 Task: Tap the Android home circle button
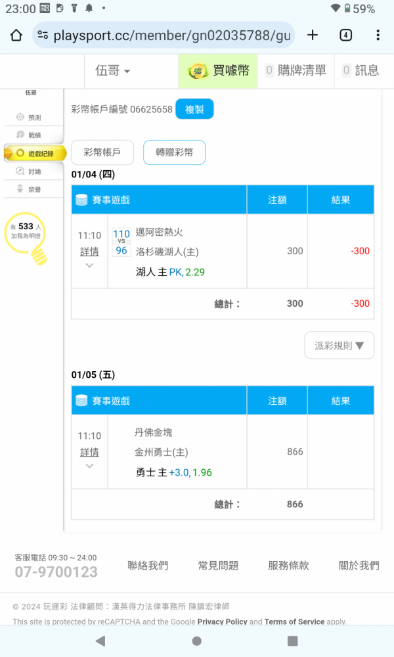196,641
